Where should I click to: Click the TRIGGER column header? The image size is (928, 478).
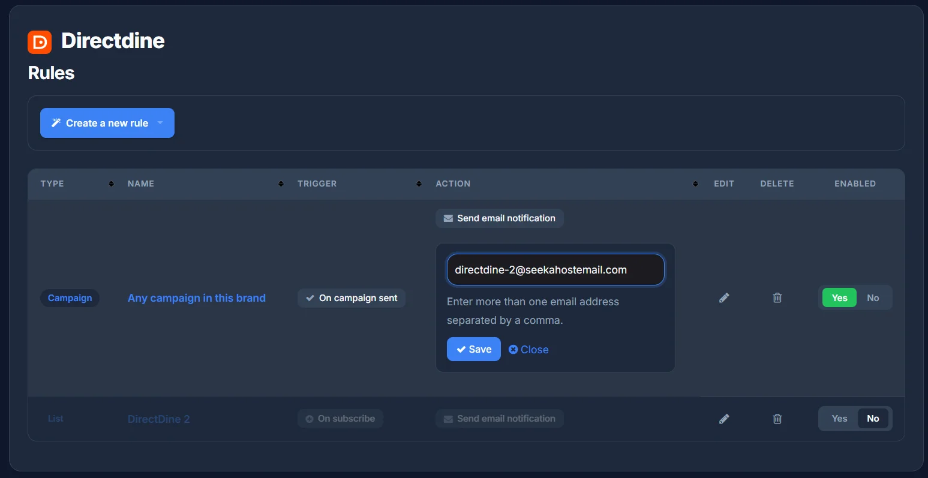(x=317, y=184)
